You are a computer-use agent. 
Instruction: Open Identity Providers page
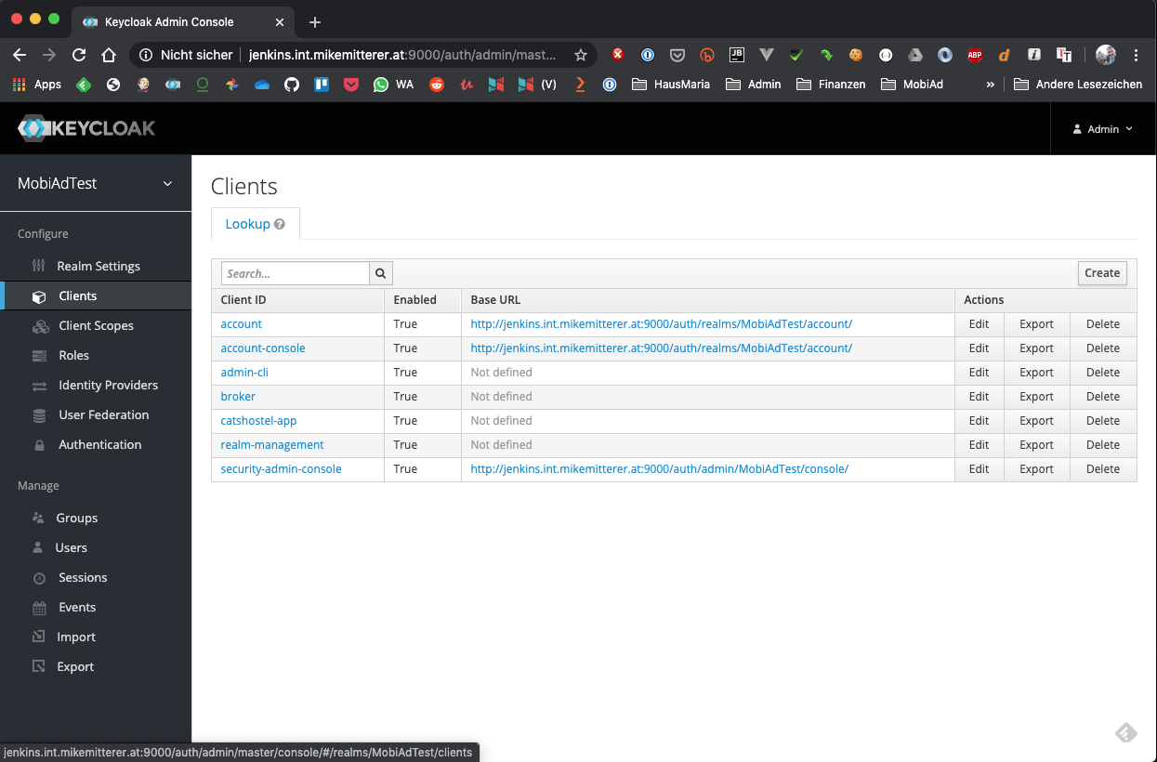(108, 385)
